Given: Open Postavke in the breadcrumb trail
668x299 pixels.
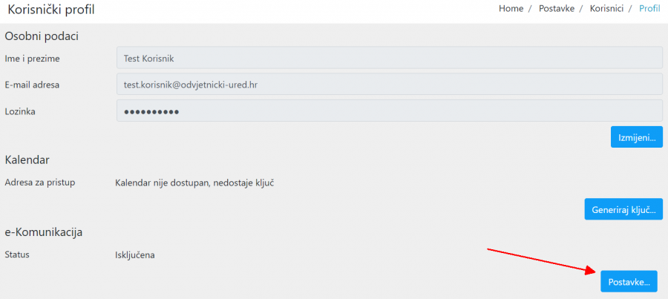Looking at the screenshot, I should (557, 9).
